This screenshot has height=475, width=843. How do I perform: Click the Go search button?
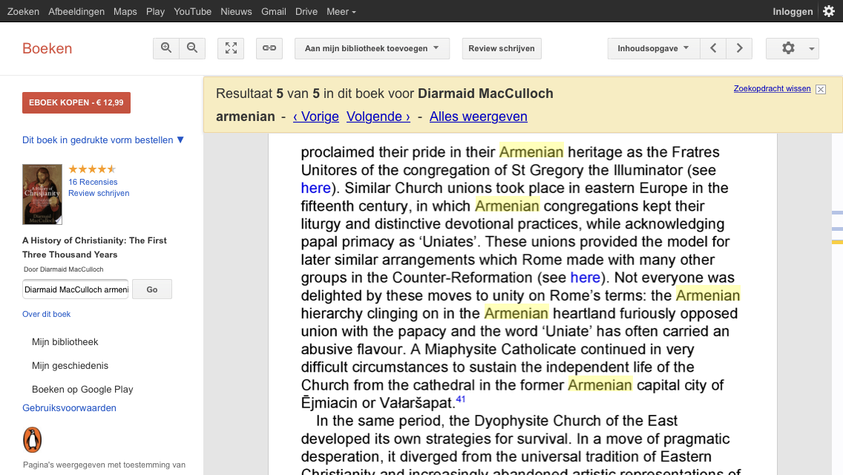point(152,289)
